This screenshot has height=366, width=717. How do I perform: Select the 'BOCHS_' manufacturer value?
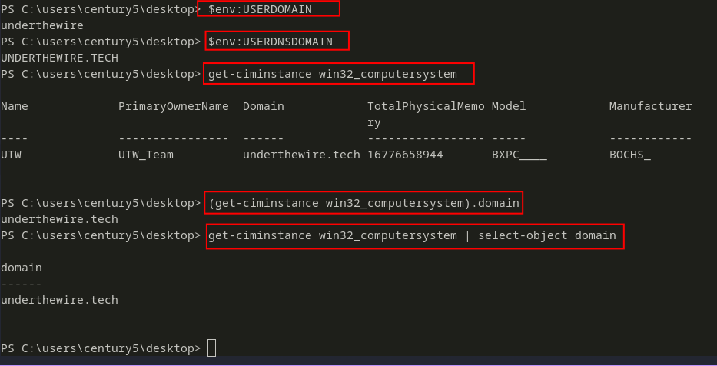pyautogui.click(x=629, y=155)
